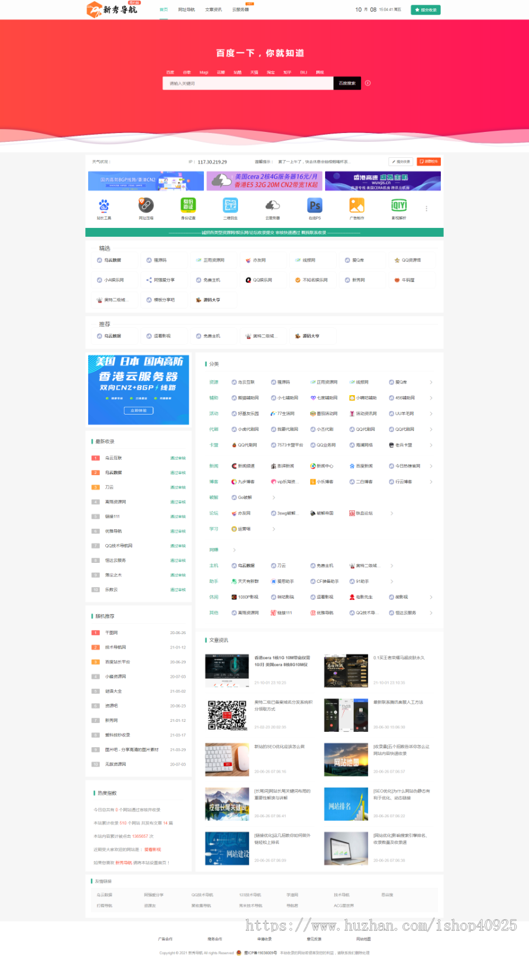Open 77生活网 in the 活动 row
This screenshot has width=529, height=968.
(283, 413)
